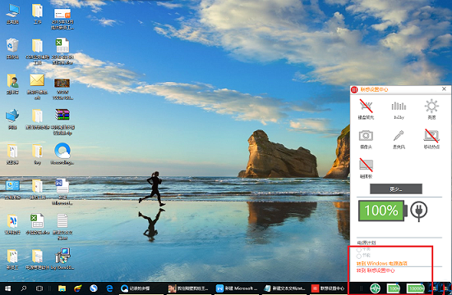This screenshot has height=295, width=452.
Task: Switch to the QQ browser taskbar window
Action: (141, 288)
